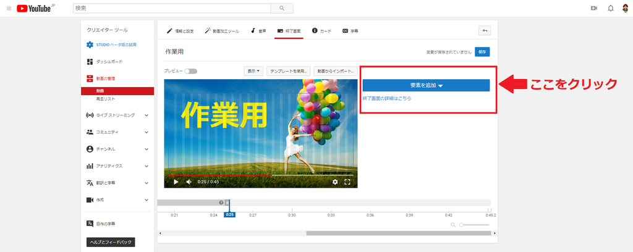Click the search magnifier button
The height and width of the screenshot is (252, 633).
pos(282,8)
